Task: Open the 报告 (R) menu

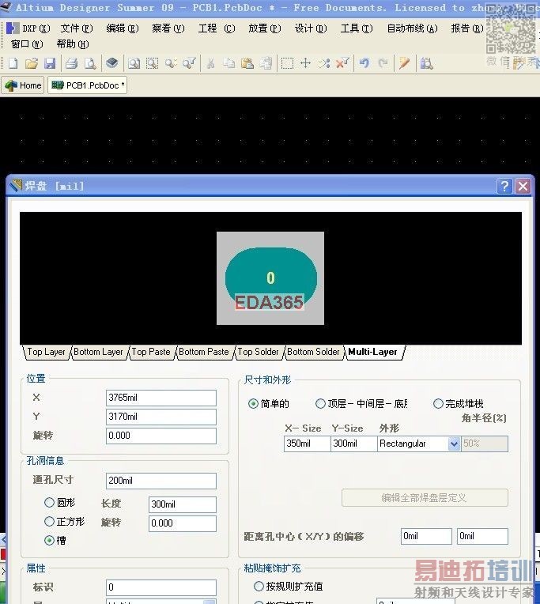Action: (467, 28)
